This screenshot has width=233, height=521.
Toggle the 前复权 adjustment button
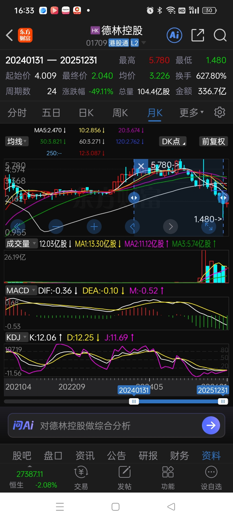pyautogui.click(x=213, y=142)
